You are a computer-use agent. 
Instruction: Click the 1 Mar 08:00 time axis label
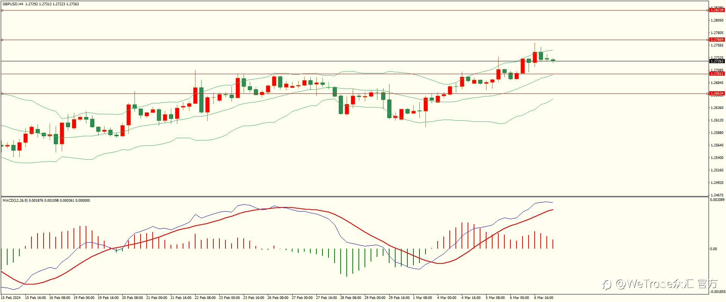pyautogui.click(x=422, y=298)
